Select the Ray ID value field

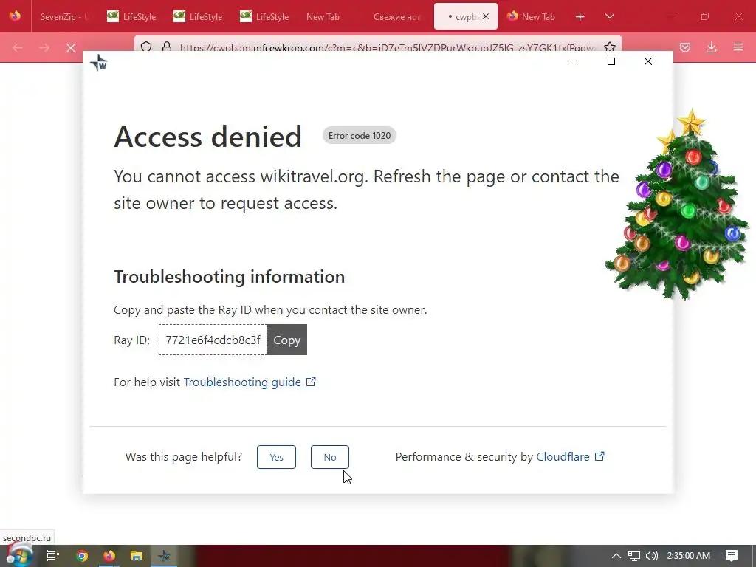pos(213,340)
